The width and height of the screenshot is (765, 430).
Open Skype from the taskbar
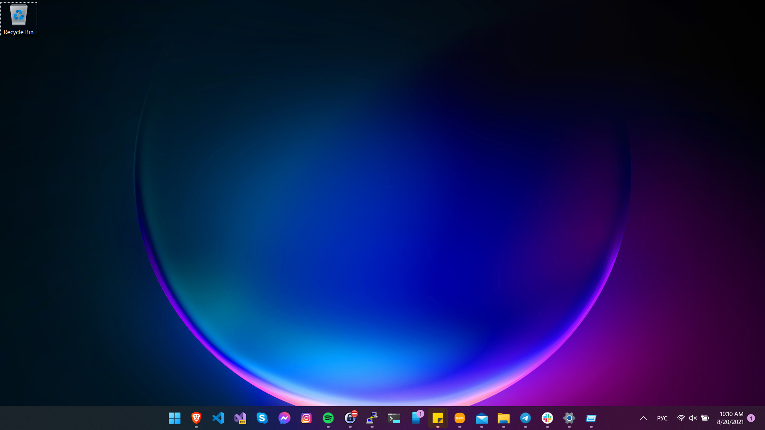click(x=262, y=418)
